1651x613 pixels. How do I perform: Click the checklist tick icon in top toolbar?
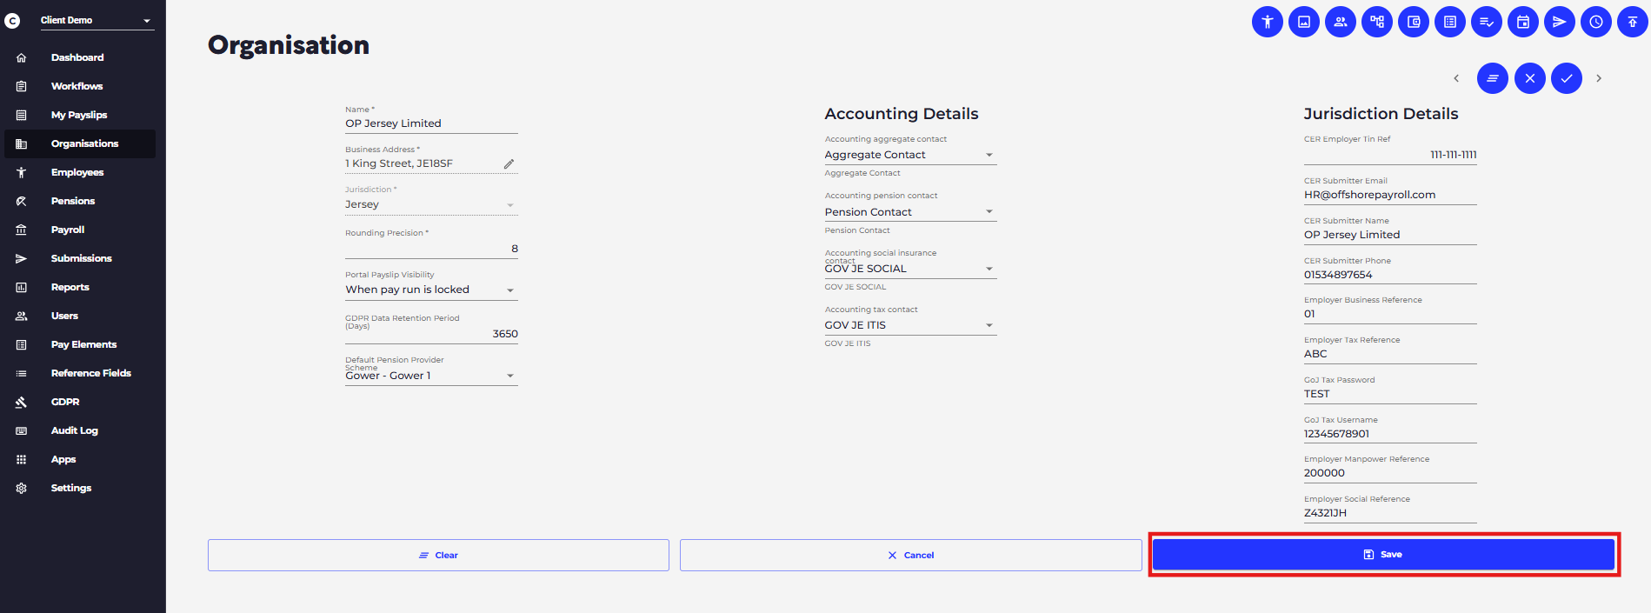(1487, 22)
